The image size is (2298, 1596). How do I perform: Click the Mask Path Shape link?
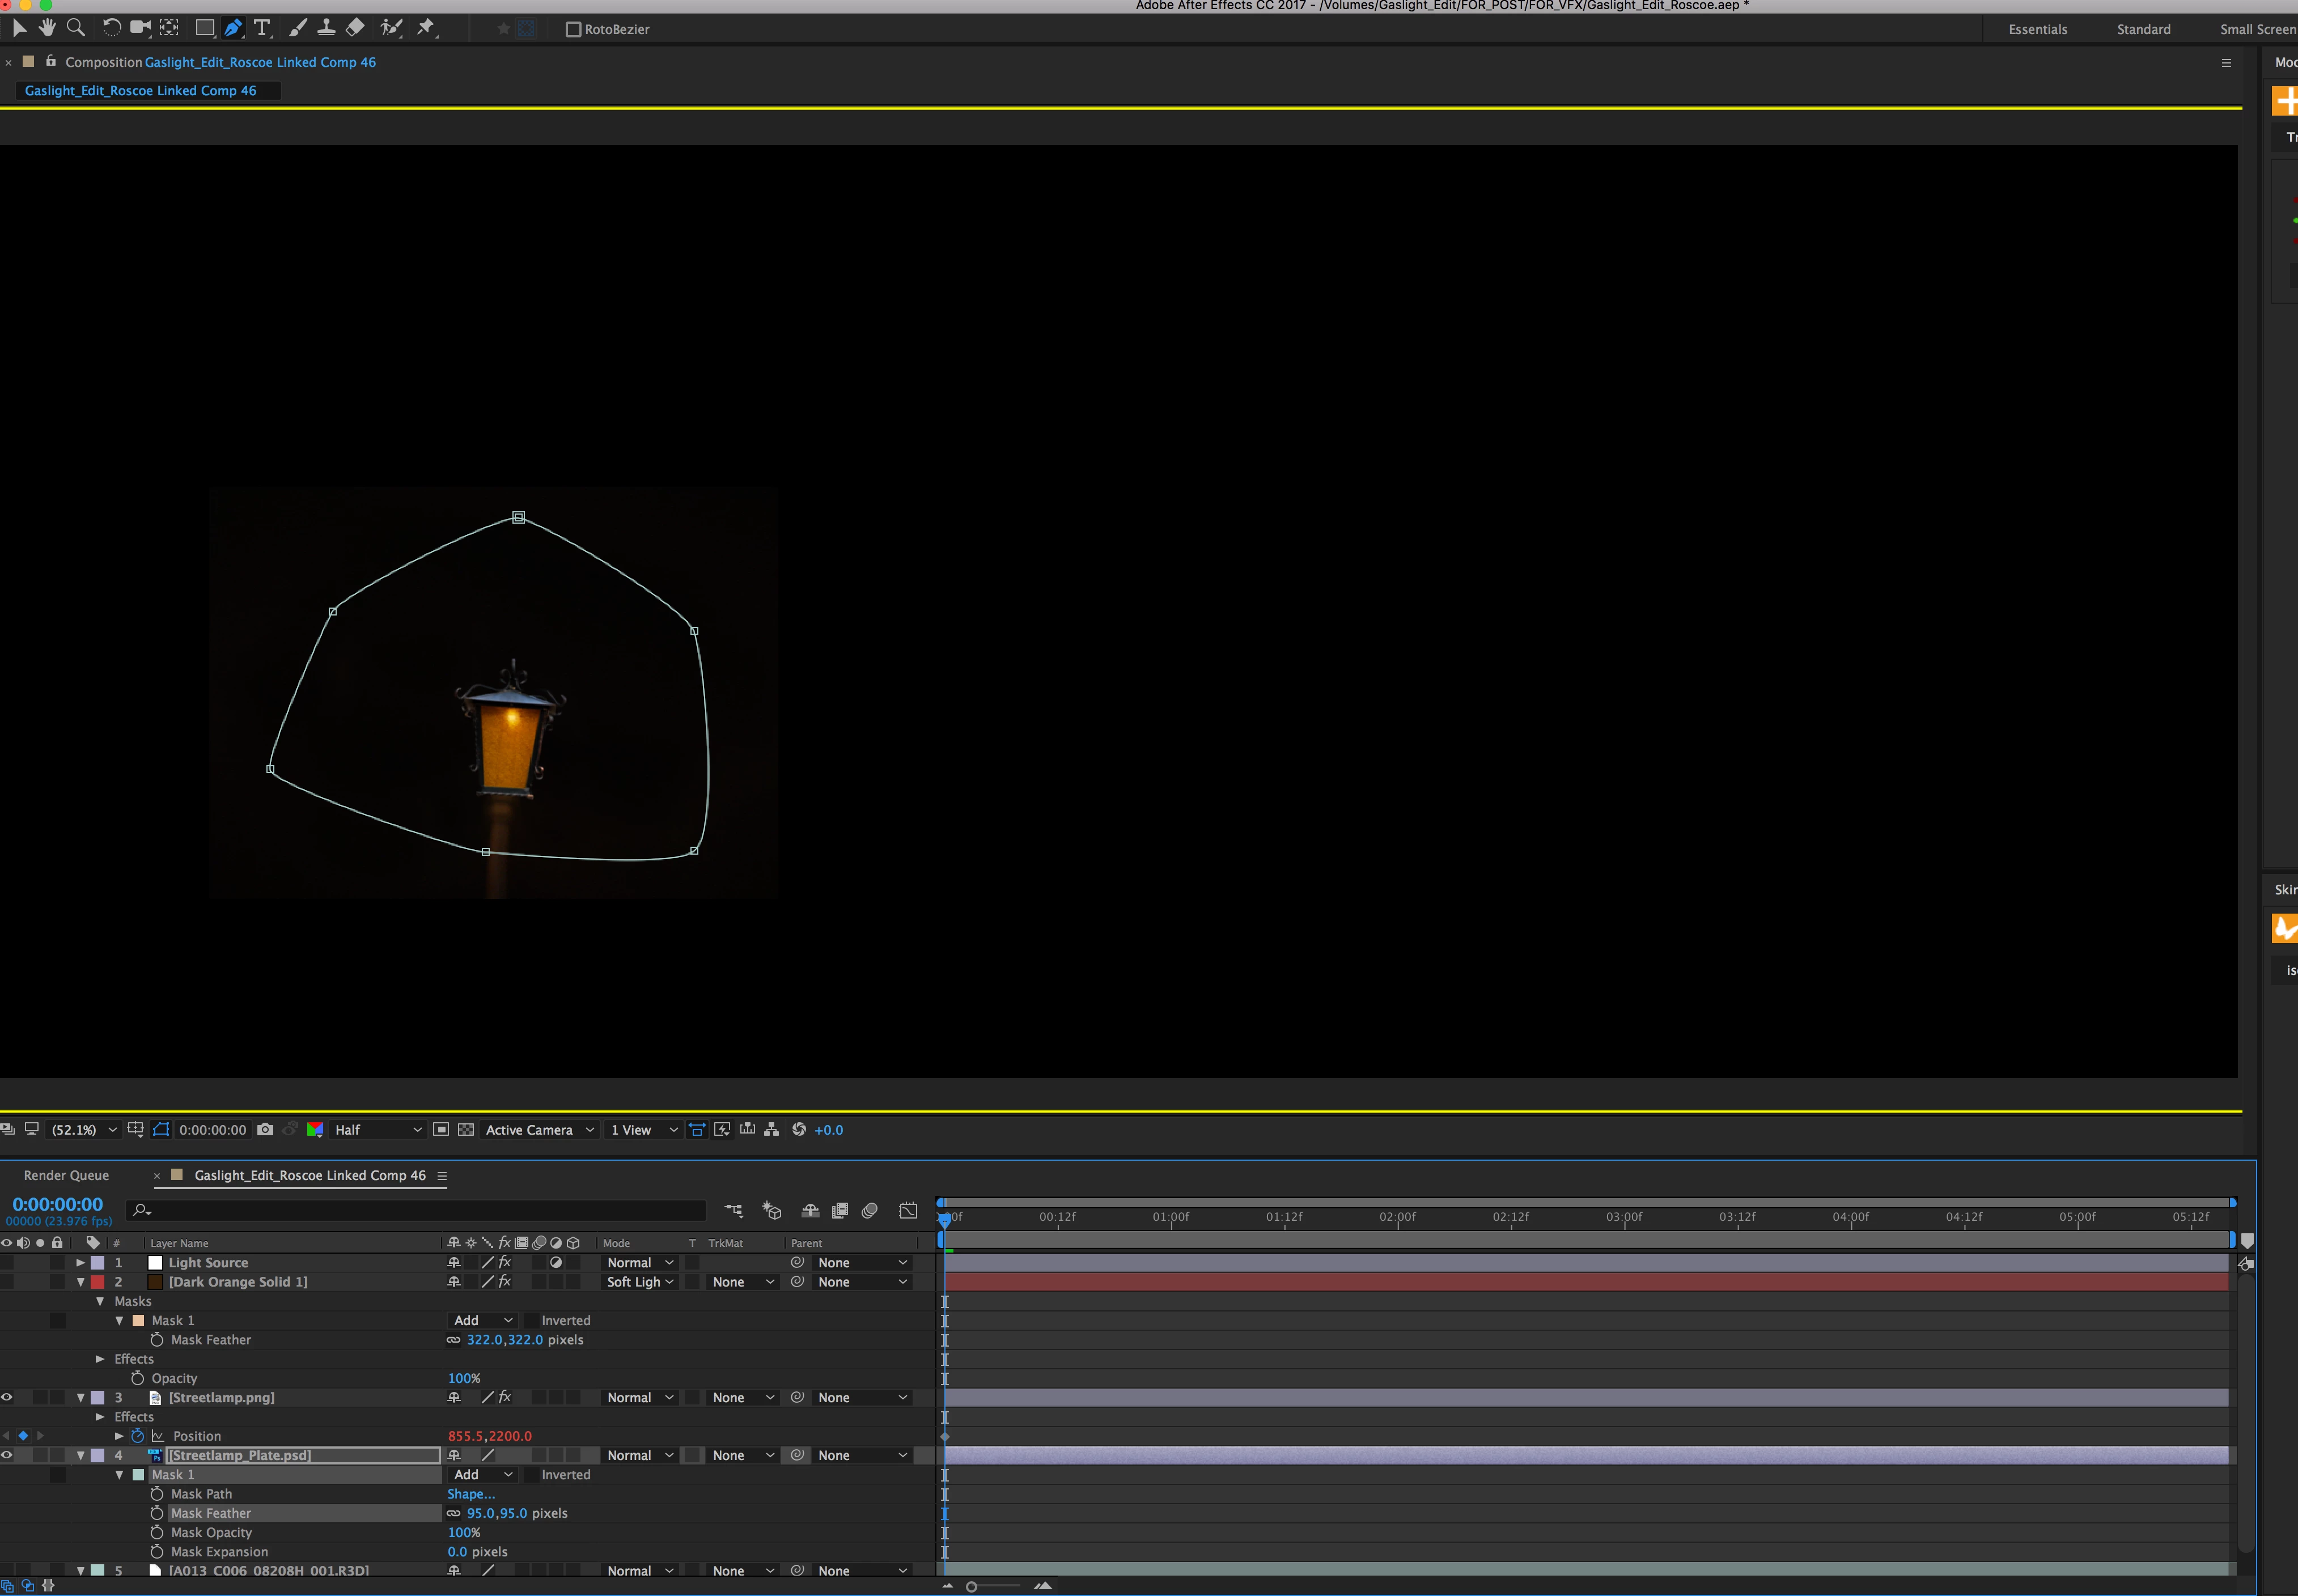(470, 1494)
